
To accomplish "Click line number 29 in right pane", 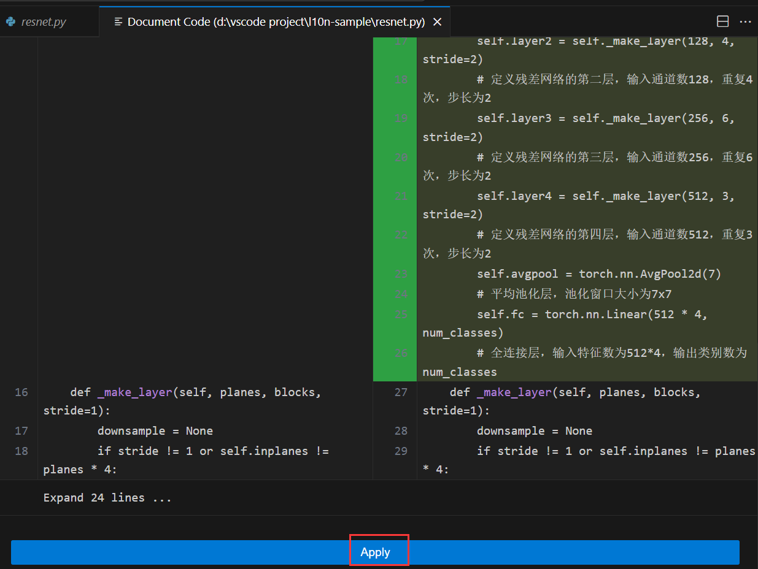I will 401,451.
